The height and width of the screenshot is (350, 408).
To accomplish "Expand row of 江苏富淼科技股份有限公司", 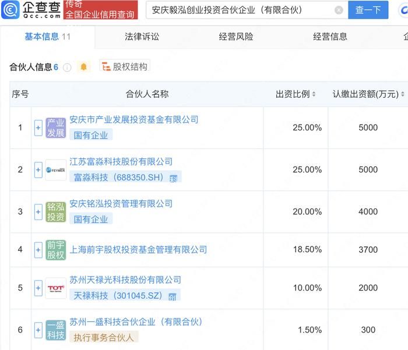I will 38,170.
